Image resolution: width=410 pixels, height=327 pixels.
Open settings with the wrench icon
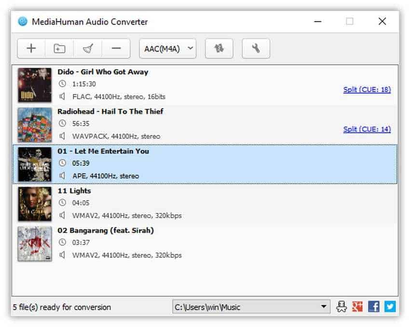pyautogui.click(x=256, y=49)
